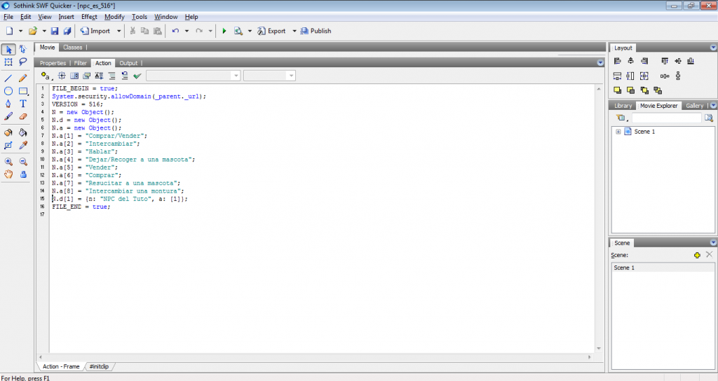The image size is (718, 381).
Task: Select the Eyedropper tool
Action: pyautogui.click(x=23, y=146)
